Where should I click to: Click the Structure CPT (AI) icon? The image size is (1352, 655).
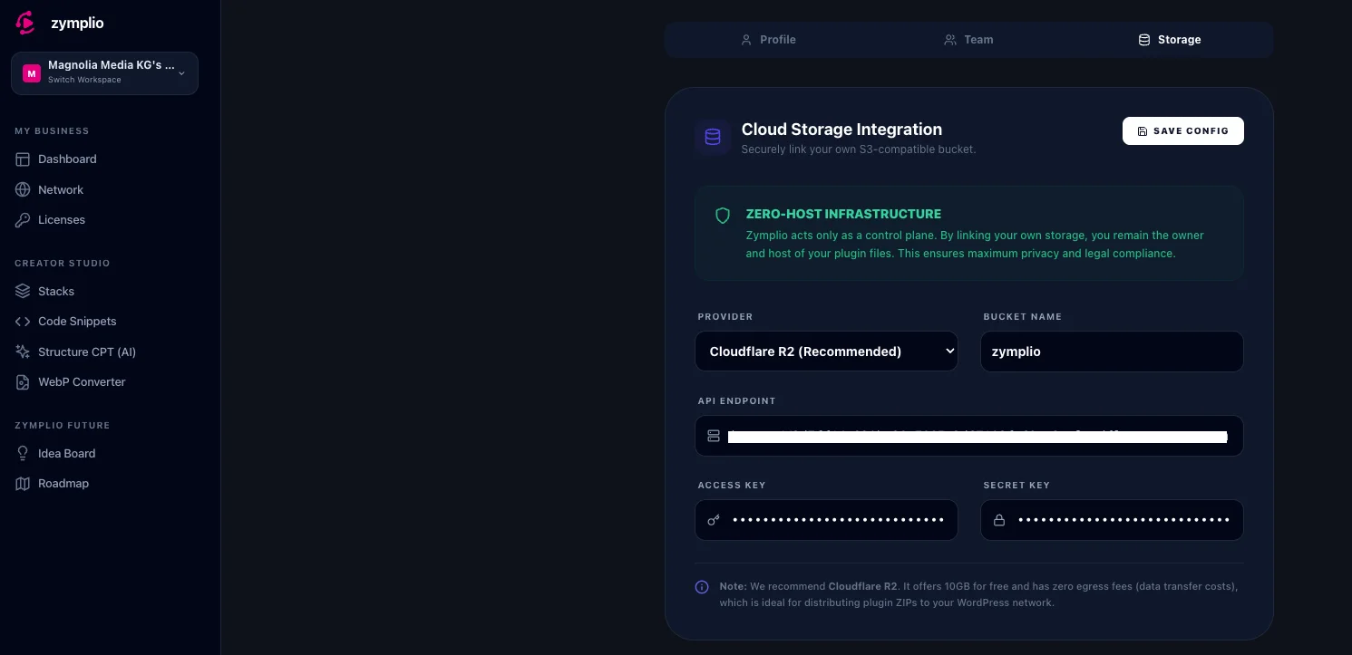(23, 352)
